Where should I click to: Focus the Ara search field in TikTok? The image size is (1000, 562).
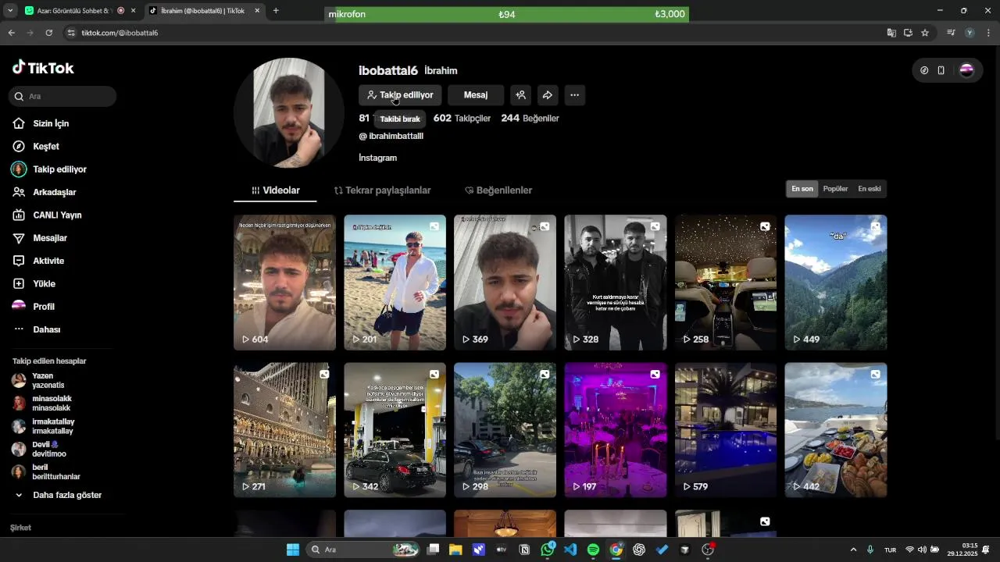(x=62, y=96)
